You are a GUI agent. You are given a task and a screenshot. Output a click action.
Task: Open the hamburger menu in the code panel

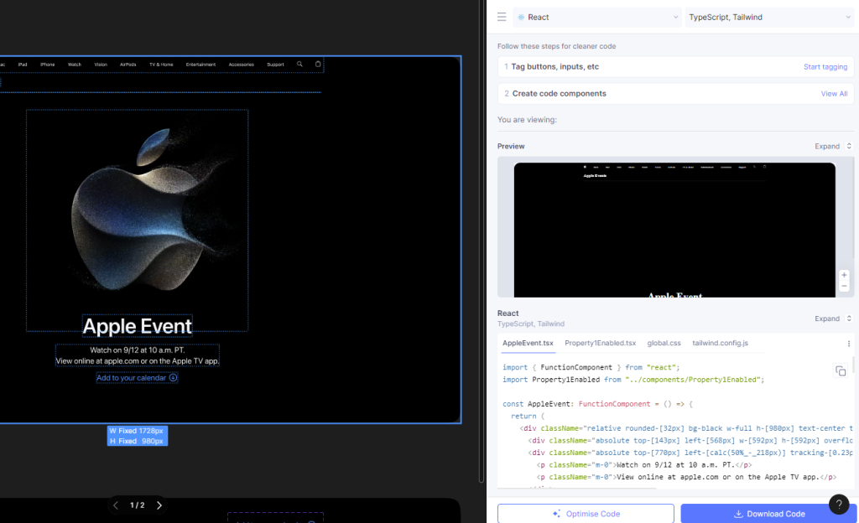point(502,17)
